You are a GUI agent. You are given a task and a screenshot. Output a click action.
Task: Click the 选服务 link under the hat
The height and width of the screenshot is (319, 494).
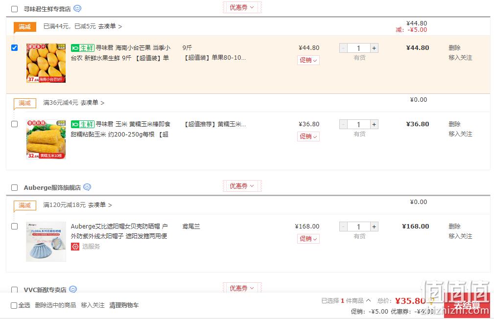(91, 246)
